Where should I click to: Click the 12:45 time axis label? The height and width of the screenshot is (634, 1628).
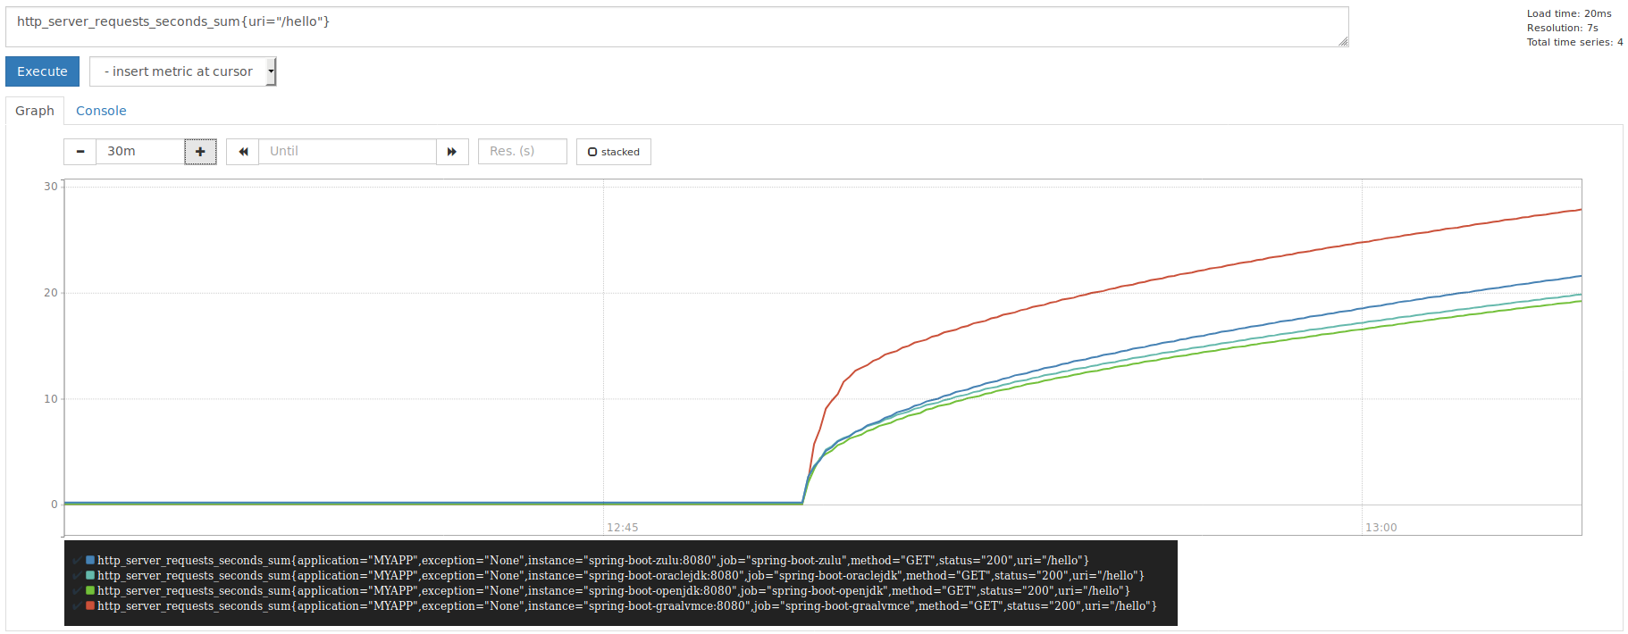click(623, 528)
